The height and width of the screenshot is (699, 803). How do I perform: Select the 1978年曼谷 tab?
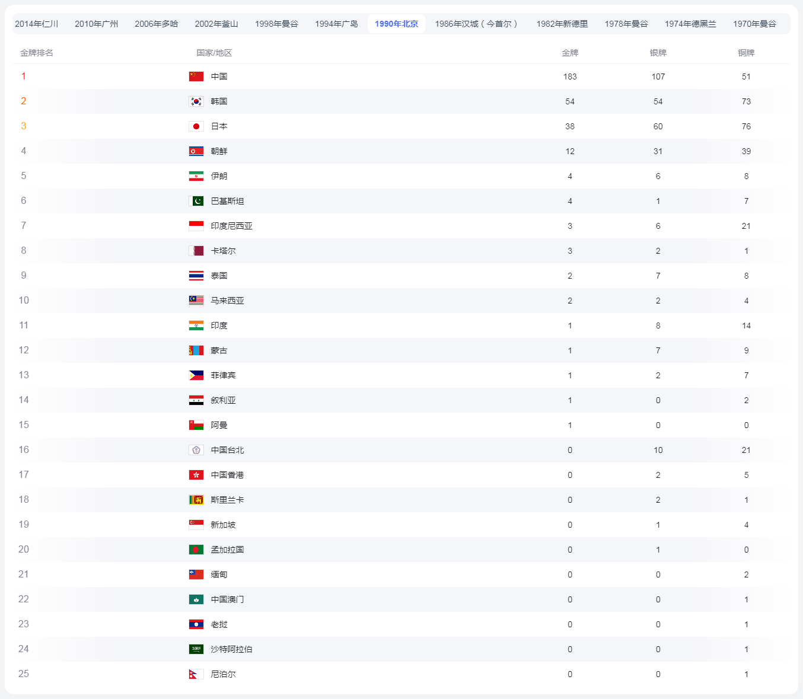point(626,24)
